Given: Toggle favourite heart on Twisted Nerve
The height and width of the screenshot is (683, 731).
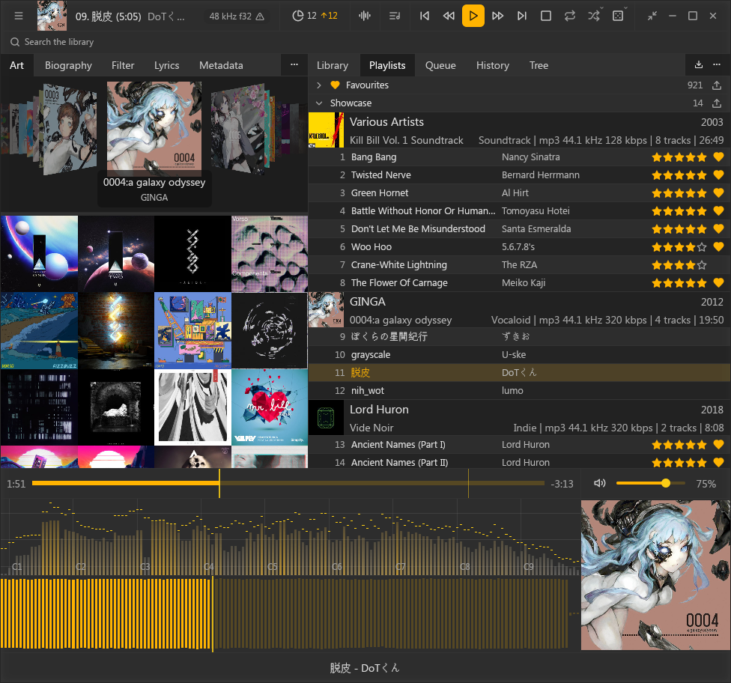Looking at the screenshot, I should point(718,174).
